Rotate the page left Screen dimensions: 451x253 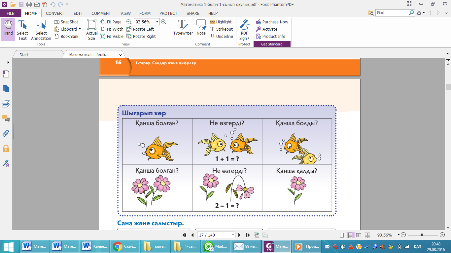[140, 29]
